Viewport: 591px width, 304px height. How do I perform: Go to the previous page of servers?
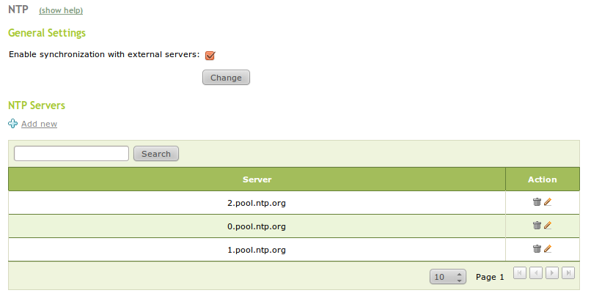coord(536,273)
